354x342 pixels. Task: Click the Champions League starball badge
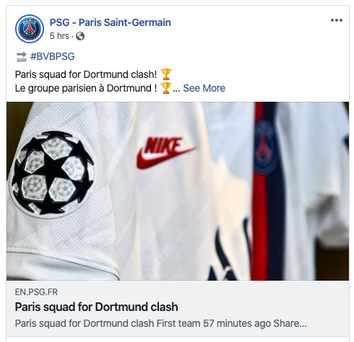[52, 173]
